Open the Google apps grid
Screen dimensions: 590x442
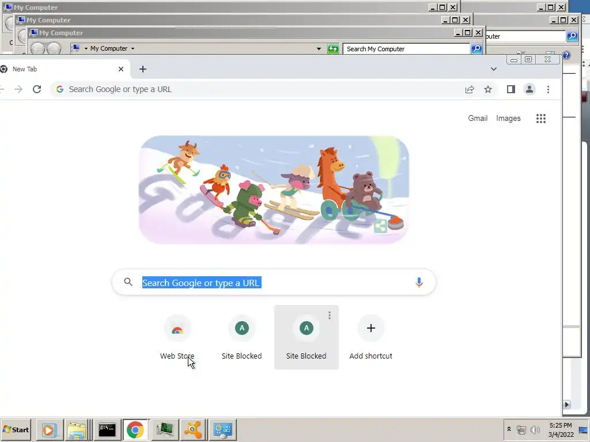pos(541,119)
